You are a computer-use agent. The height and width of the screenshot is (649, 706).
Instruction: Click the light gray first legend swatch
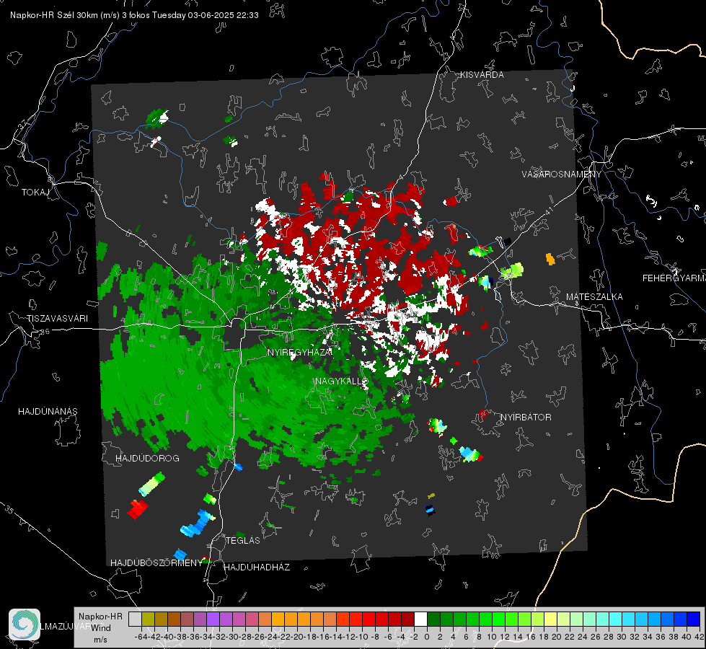pos(135,619)
